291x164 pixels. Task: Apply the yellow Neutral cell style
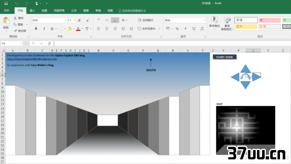(246, 27)
